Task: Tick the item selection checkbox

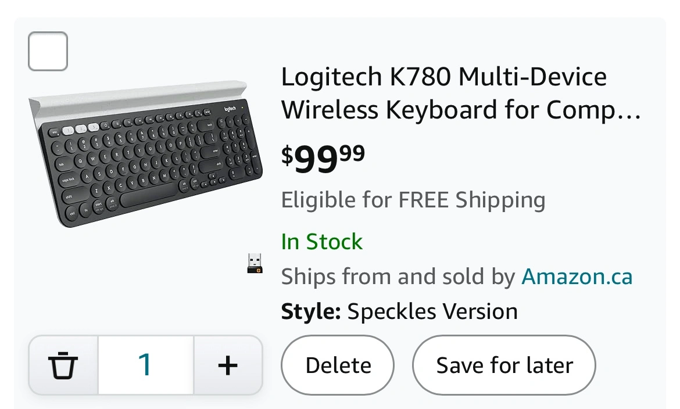Action: point(48,51)
